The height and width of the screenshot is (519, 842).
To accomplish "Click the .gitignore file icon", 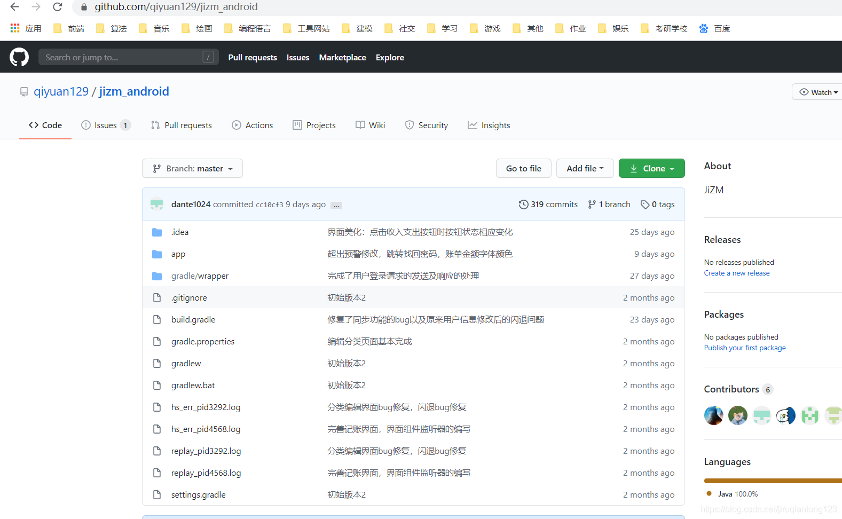I will (x=157, y=297).
